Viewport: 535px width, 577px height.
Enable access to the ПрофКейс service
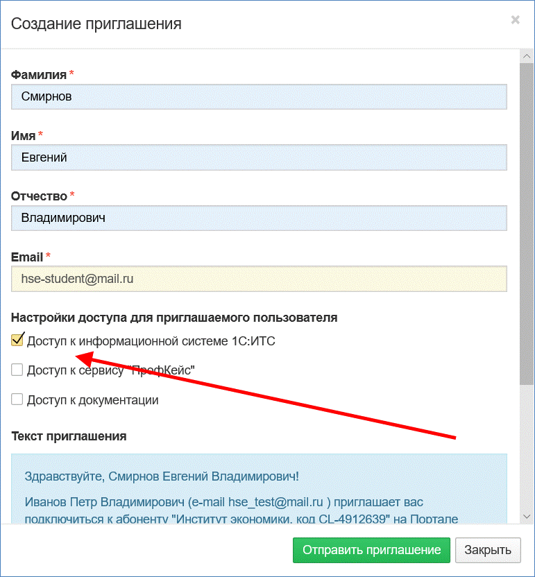click(17, 370)
